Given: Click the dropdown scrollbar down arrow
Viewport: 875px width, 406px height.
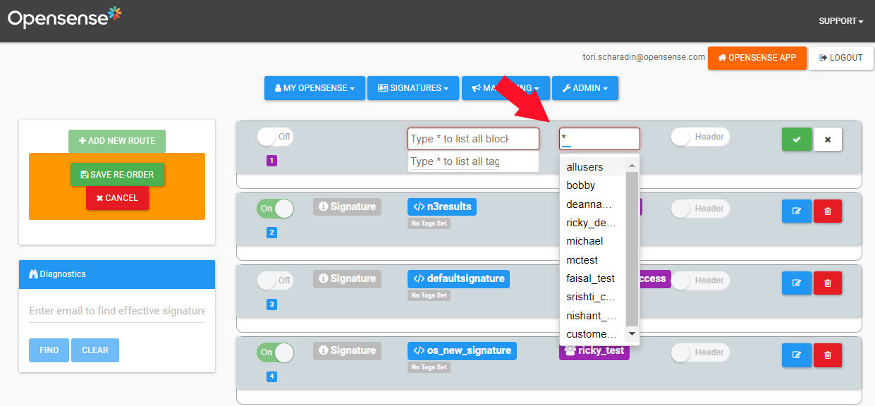Looking at the screenshot, I should coord(632,333).
